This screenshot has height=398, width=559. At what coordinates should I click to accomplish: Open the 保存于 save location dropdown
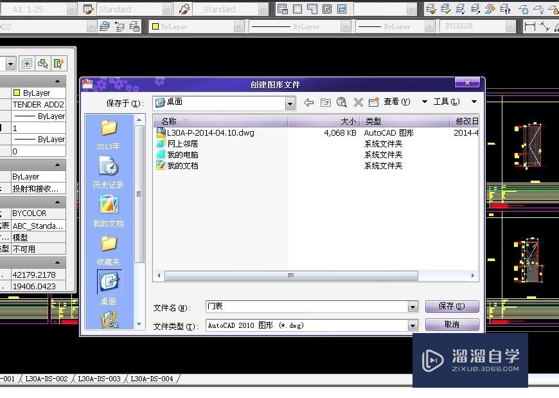pos(289,103)
